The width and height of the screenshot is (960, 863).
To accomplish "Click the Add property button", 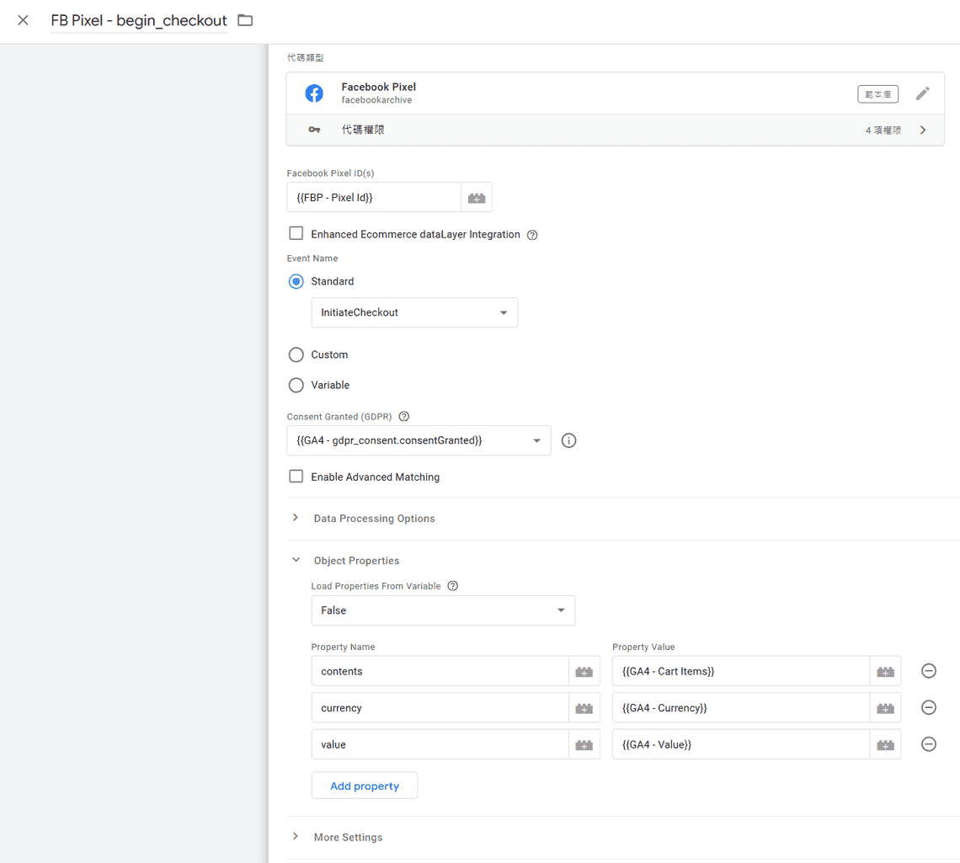I will [364, 786].
